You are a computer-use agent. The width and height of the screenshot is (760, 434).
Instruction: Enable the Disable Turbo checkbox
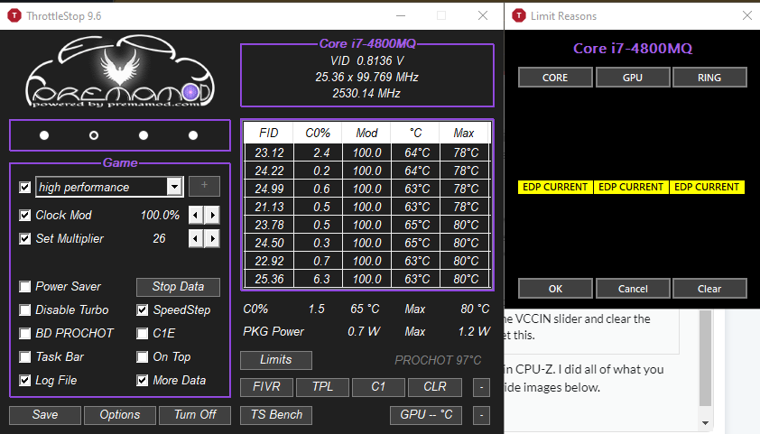tap(24, 310)
